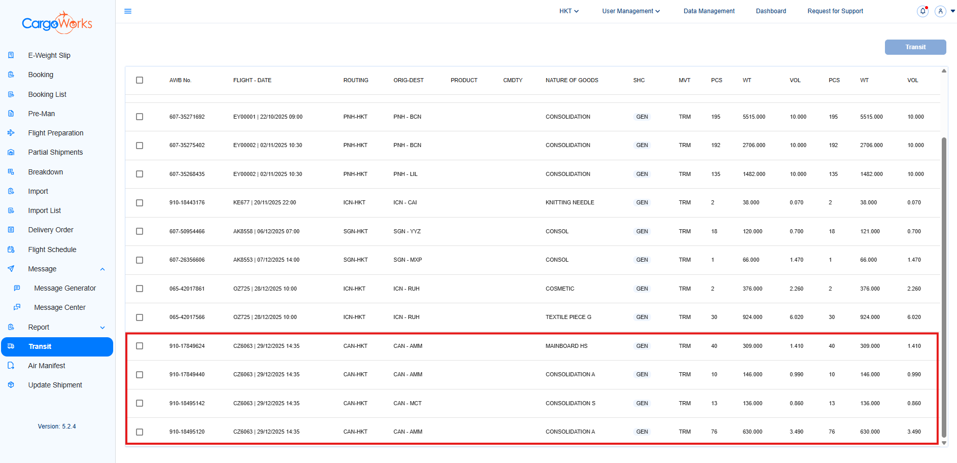This screenshot has height=463, width=957.
Task: Click the hamburger menu icon
Action: (x=128, y=11)
